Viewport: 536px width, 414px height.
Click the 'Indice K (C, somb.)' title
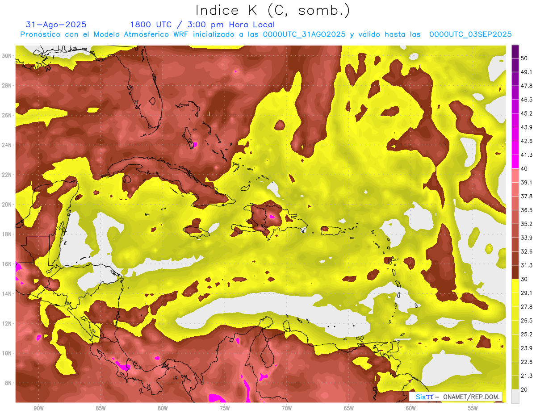click(273, 11)
